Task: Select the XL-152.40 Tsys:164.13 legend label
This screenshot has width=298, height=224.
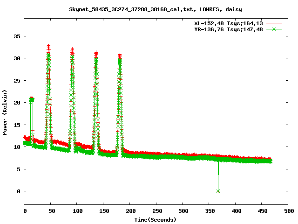Action: pyautogui.click(x=229, y=23)
